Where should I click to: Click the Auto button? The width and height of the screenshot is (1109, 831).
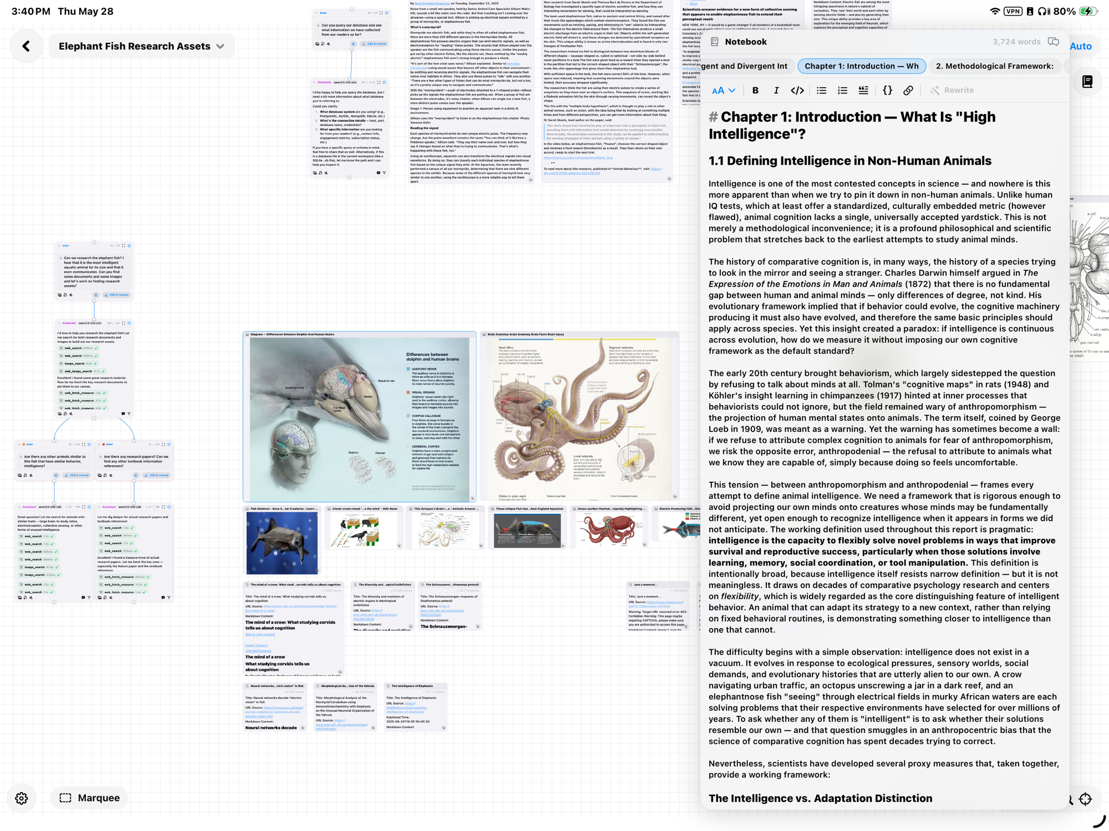(1081, 47)
